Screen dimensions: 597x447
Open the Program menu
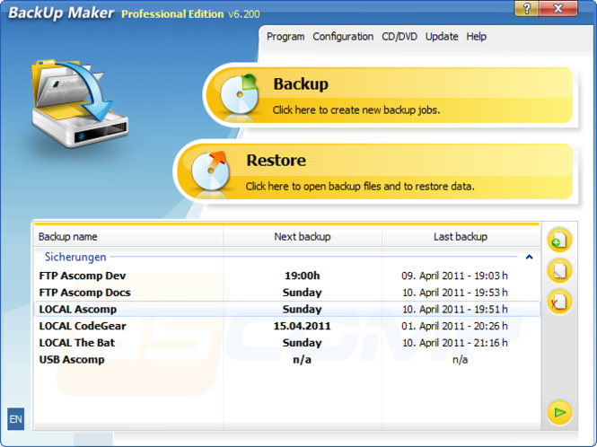285,37
